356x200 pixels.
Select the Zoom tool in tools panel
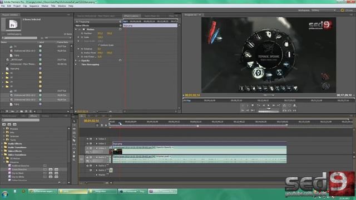coord(74,160)
